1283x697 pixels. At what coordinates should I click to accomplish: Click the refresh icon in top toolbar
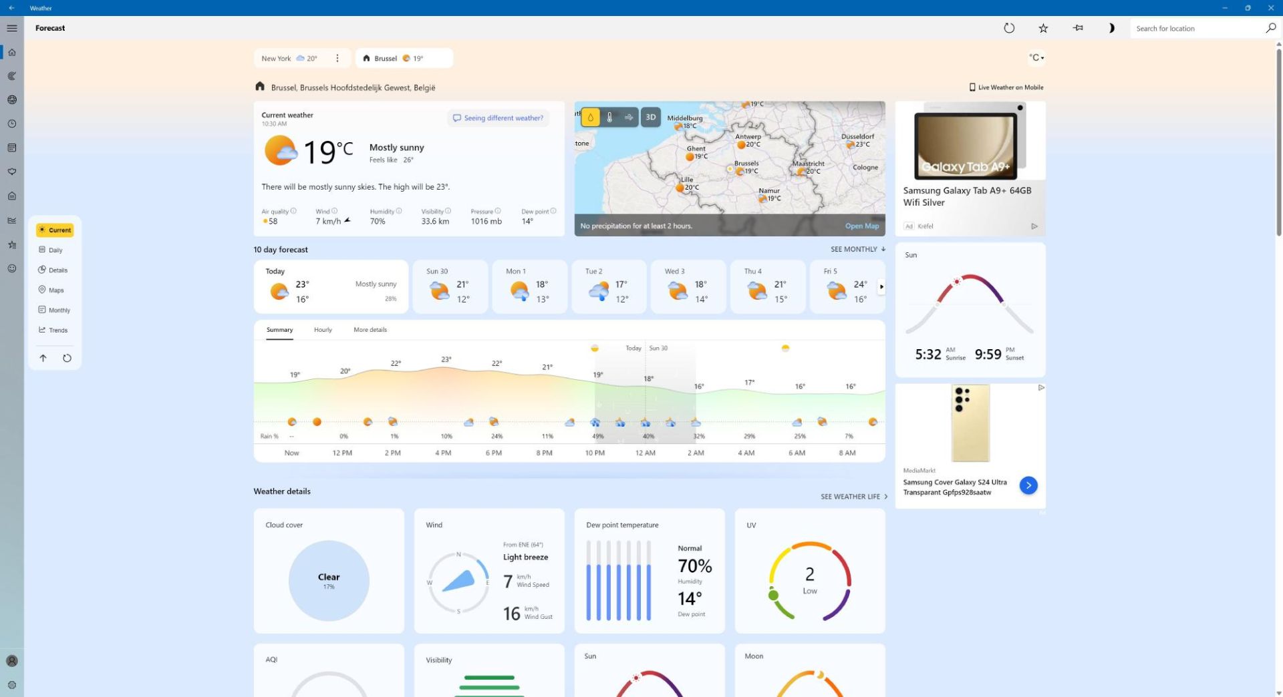click(x=1009, y=28)
